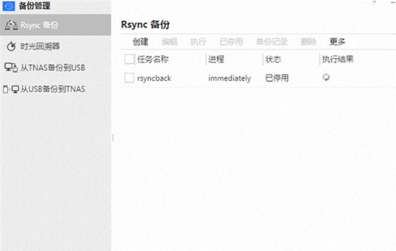Click the backup management app icon
This screenshot has height=251, width=396.
coord(9,6)
